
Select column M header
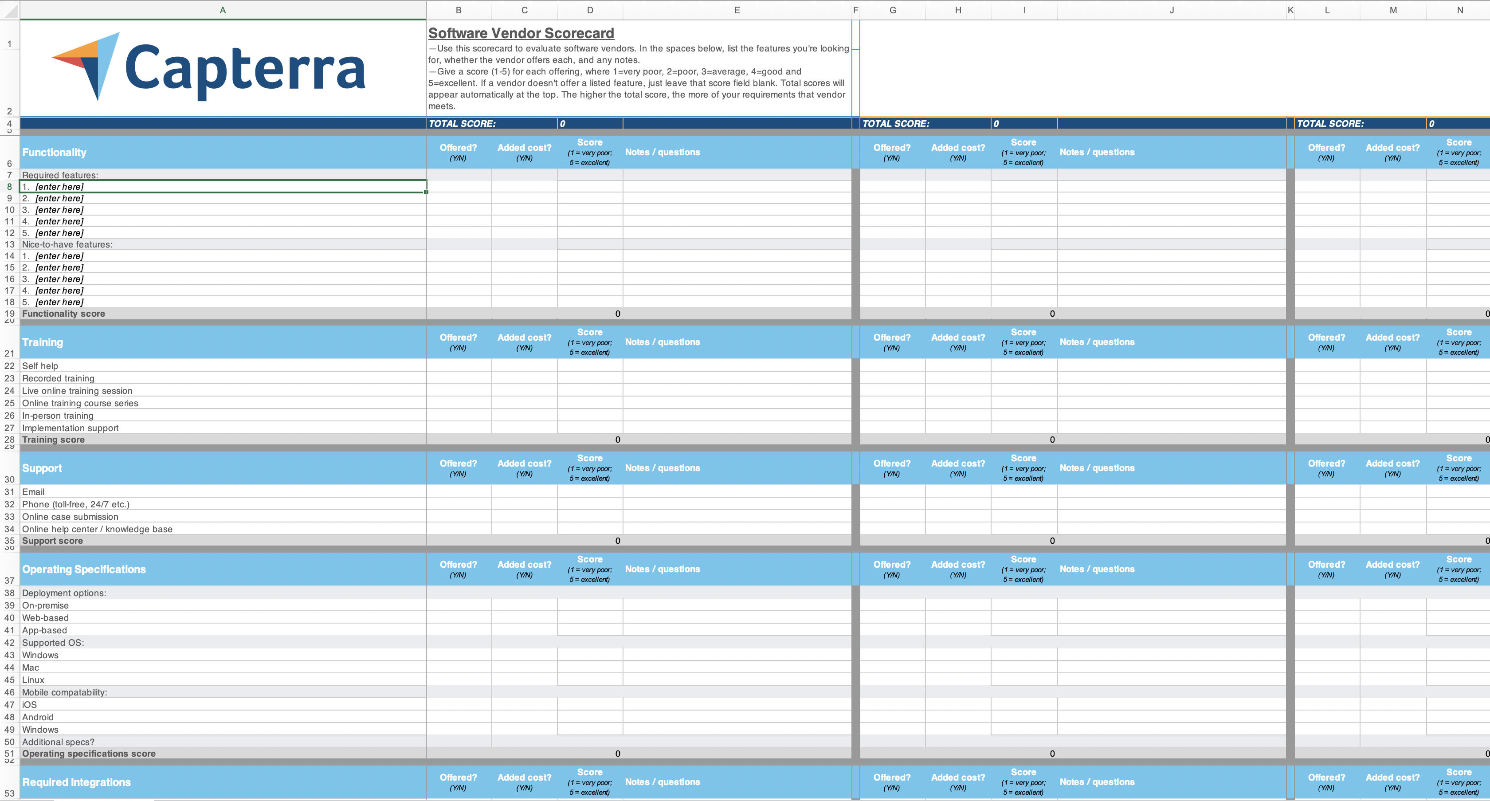click(x=1393, y=10)
